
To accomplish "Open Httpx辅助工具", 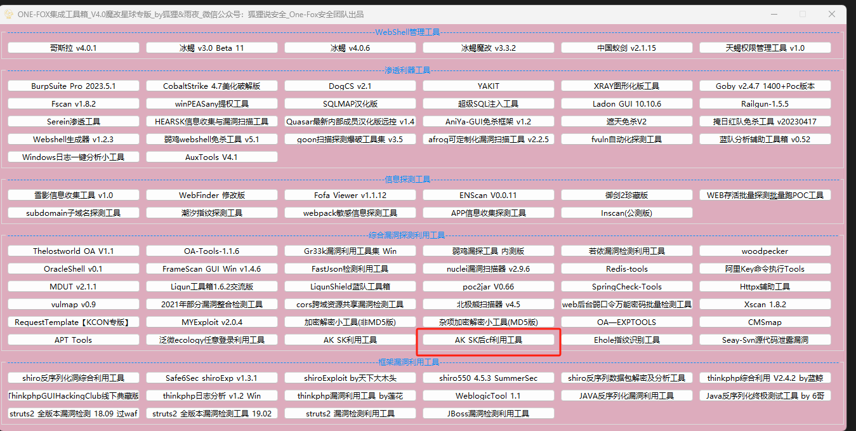I will click(765, 286).
